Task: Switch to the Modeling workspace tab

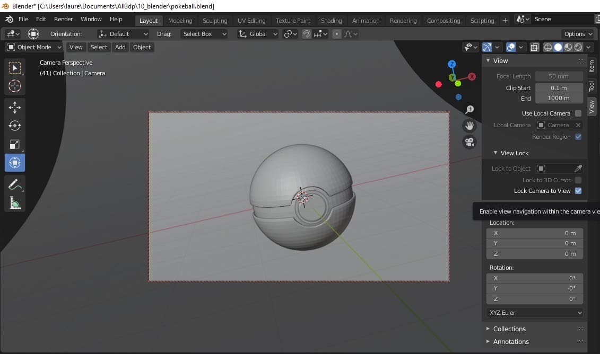Action: 180,21
